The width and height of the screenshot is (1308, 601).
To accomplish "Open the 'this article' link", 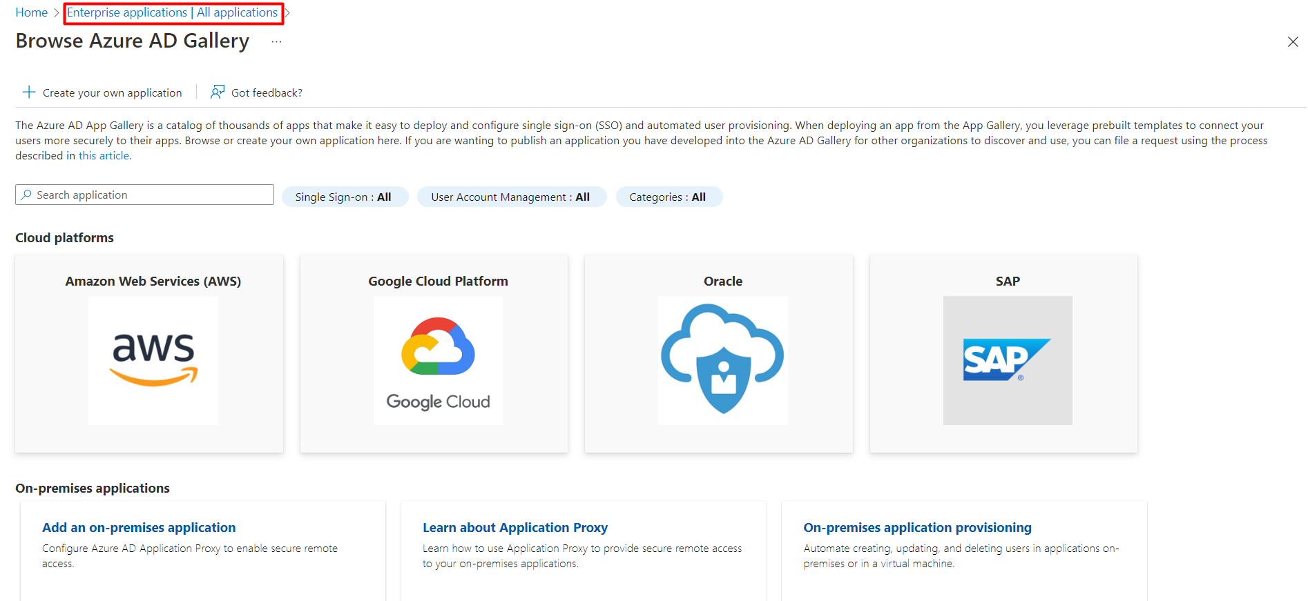I will pos(105,156).
